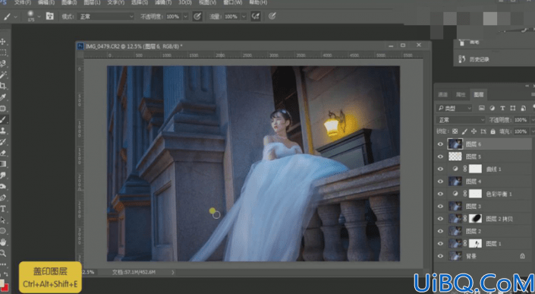Screen dimensions: 535x294
Task: Select the Hand tool
Action: [x=3, y=242]
